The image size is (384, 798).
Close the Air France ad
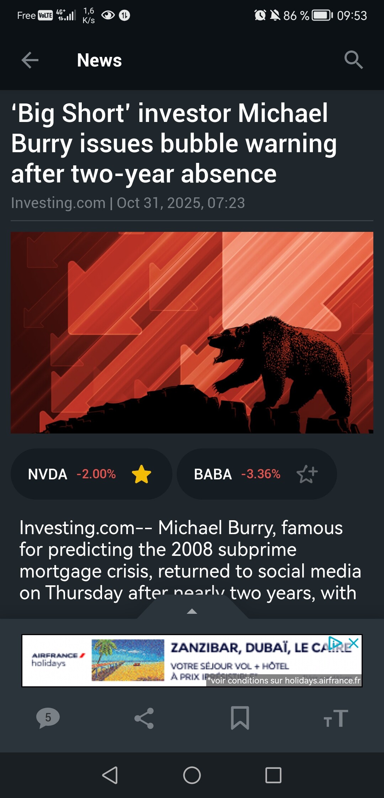tap(354, 643)
